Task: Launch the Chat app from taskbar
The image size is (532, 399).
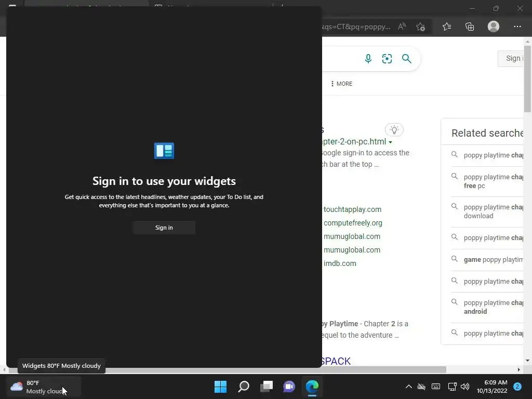Action: pos(289,387)
